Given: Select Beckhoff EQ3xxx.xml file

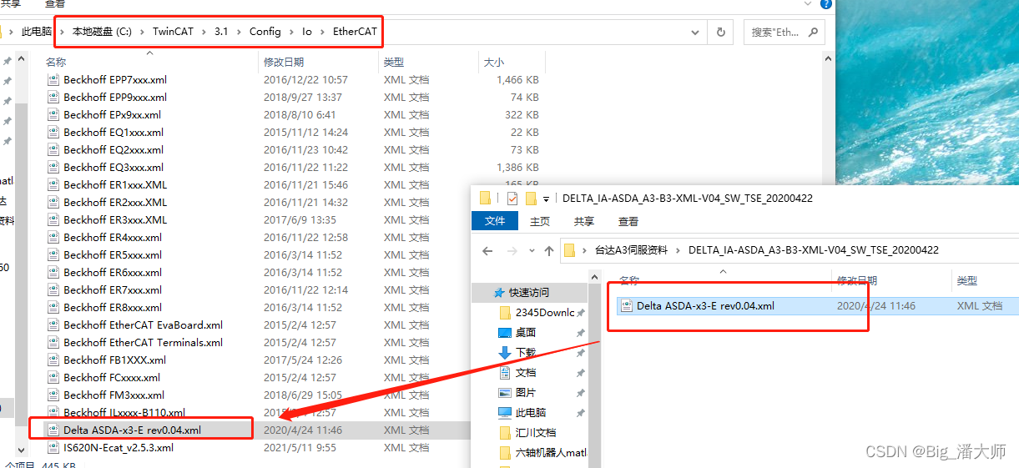Looking at the screenshot, I should tap(114, 168).
